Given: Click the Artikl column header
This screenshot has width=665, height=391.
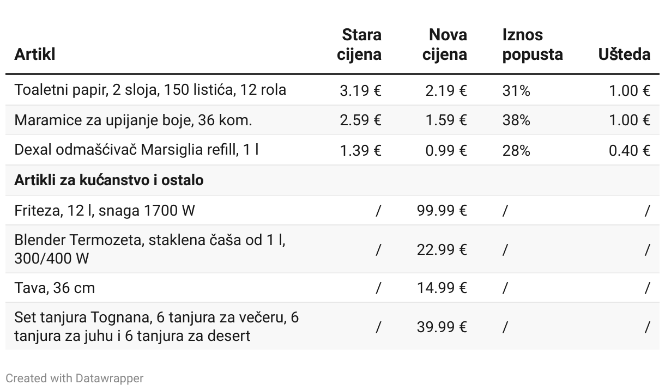Looking at the screenshot, I should (x=35, y=54).
